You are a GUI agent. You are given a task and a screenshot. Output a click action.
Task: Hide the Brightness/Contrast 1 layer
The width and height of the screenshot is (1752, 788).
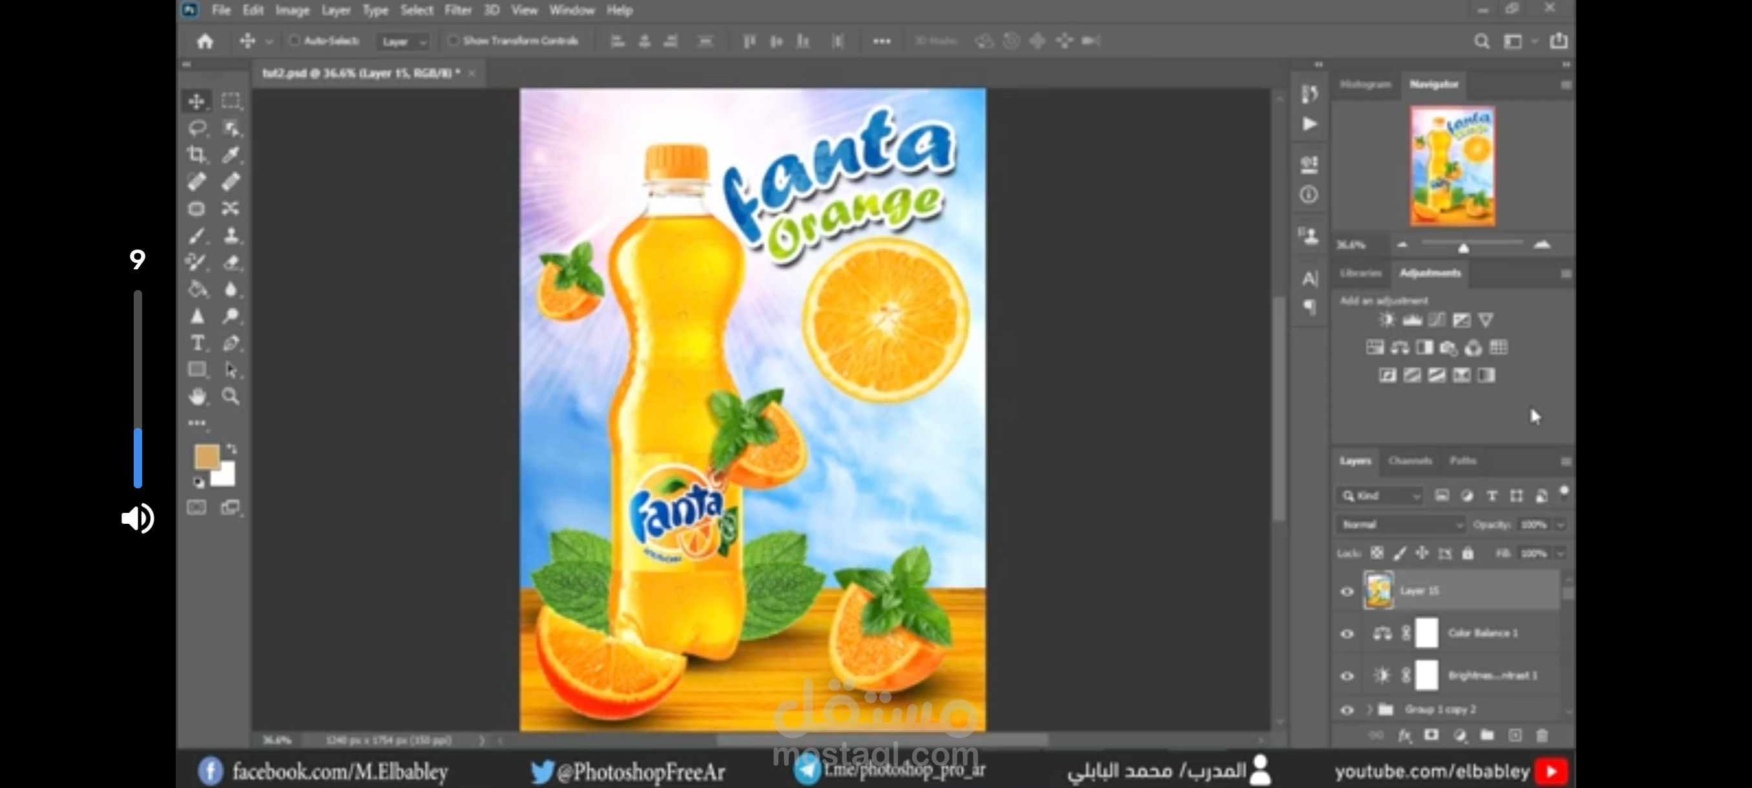click(x=1347, y=676)
